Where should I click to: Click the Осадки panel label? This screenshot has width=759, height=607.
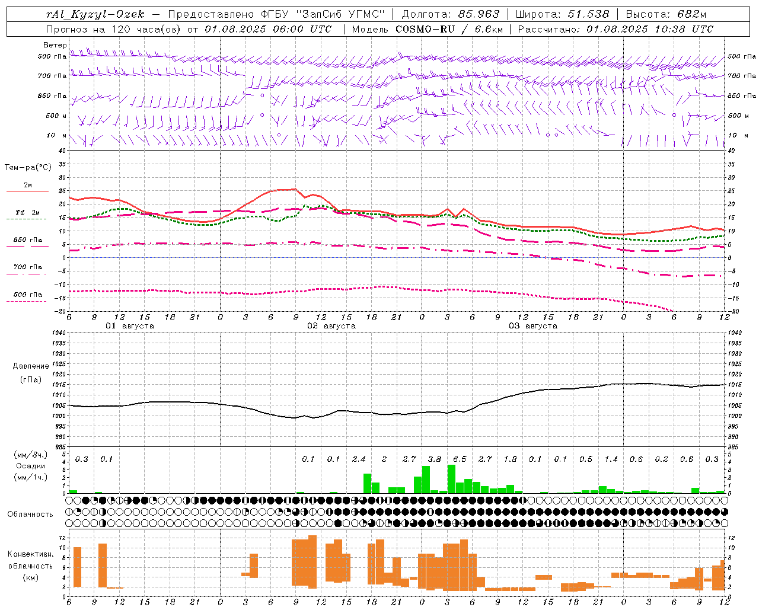31,466
